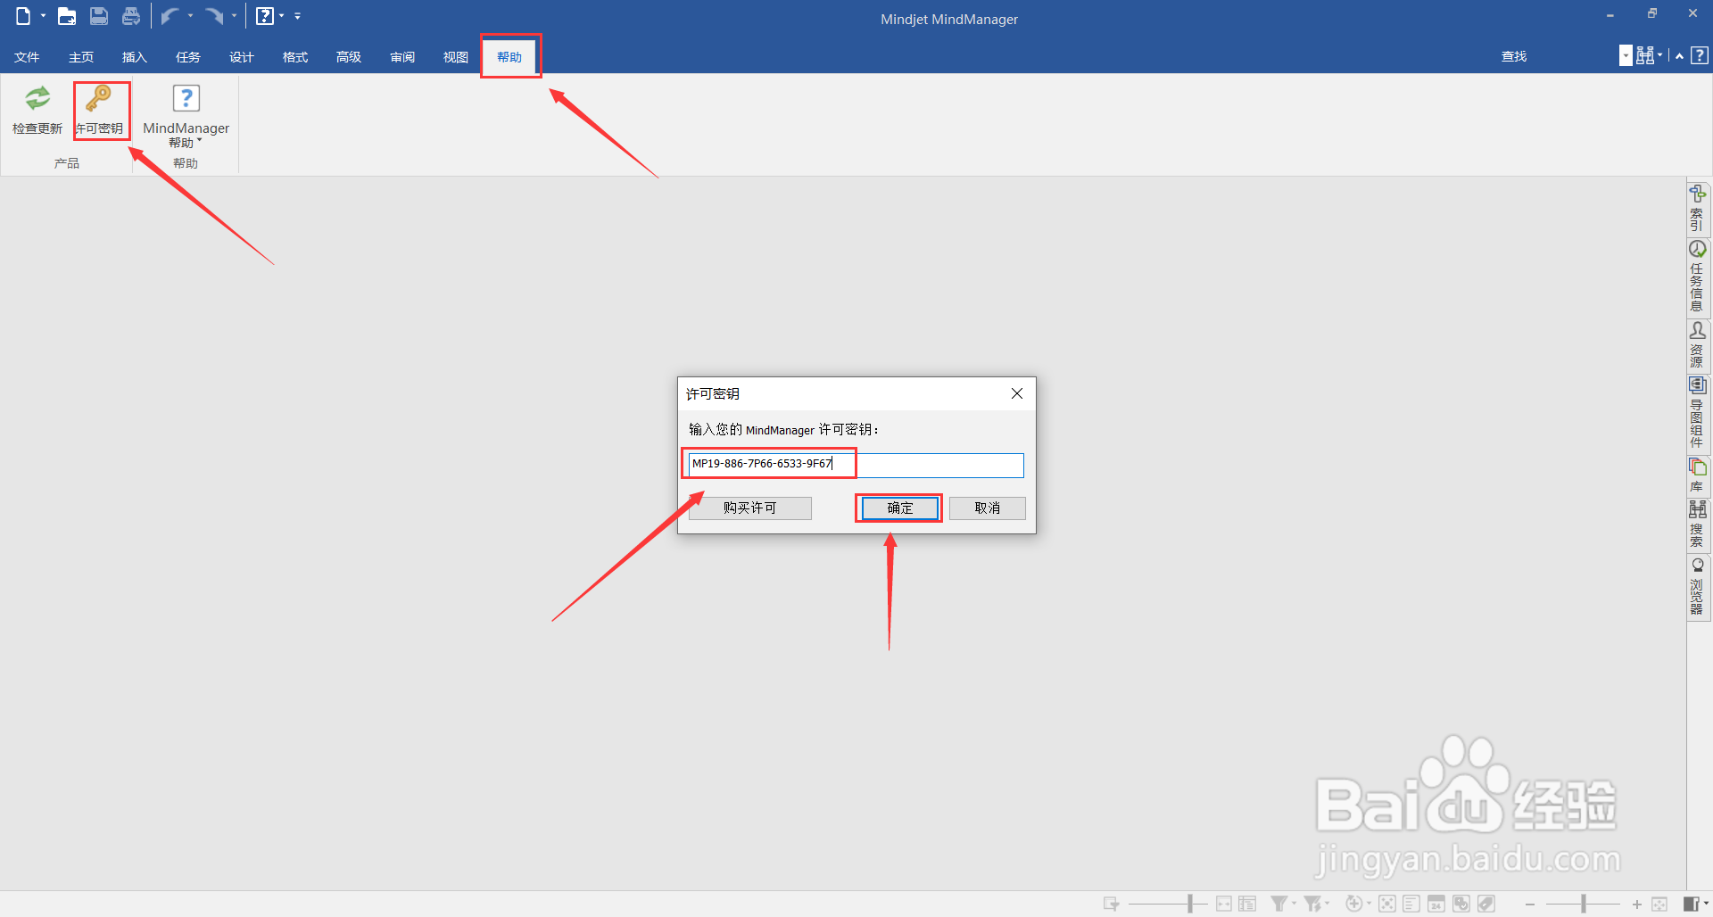The height and width of the screenshot is (917, 1713).
Task: Click the zoom out minus button
Action: tap(1530, 904)
